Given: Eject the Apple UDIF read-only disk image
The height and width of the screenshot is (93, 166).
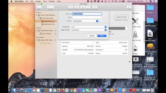Looking at the screenshot, I should point(56,40).
